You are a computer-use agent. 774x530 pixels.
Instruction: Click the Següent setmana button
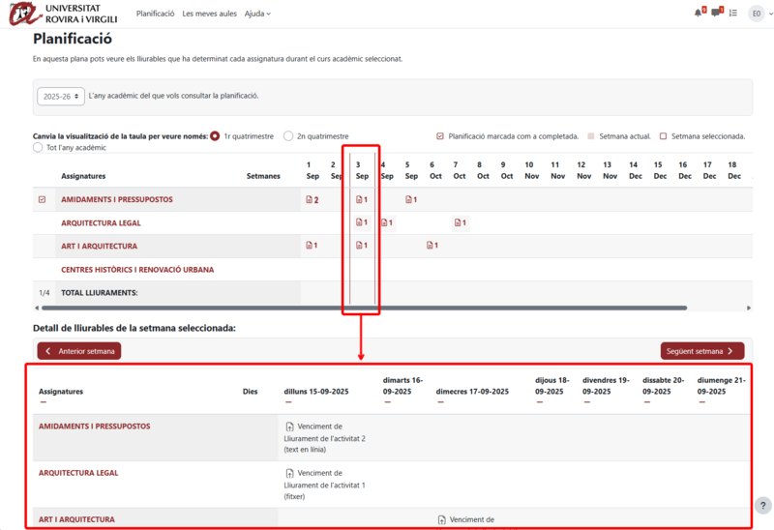click(x=702, y=351)
